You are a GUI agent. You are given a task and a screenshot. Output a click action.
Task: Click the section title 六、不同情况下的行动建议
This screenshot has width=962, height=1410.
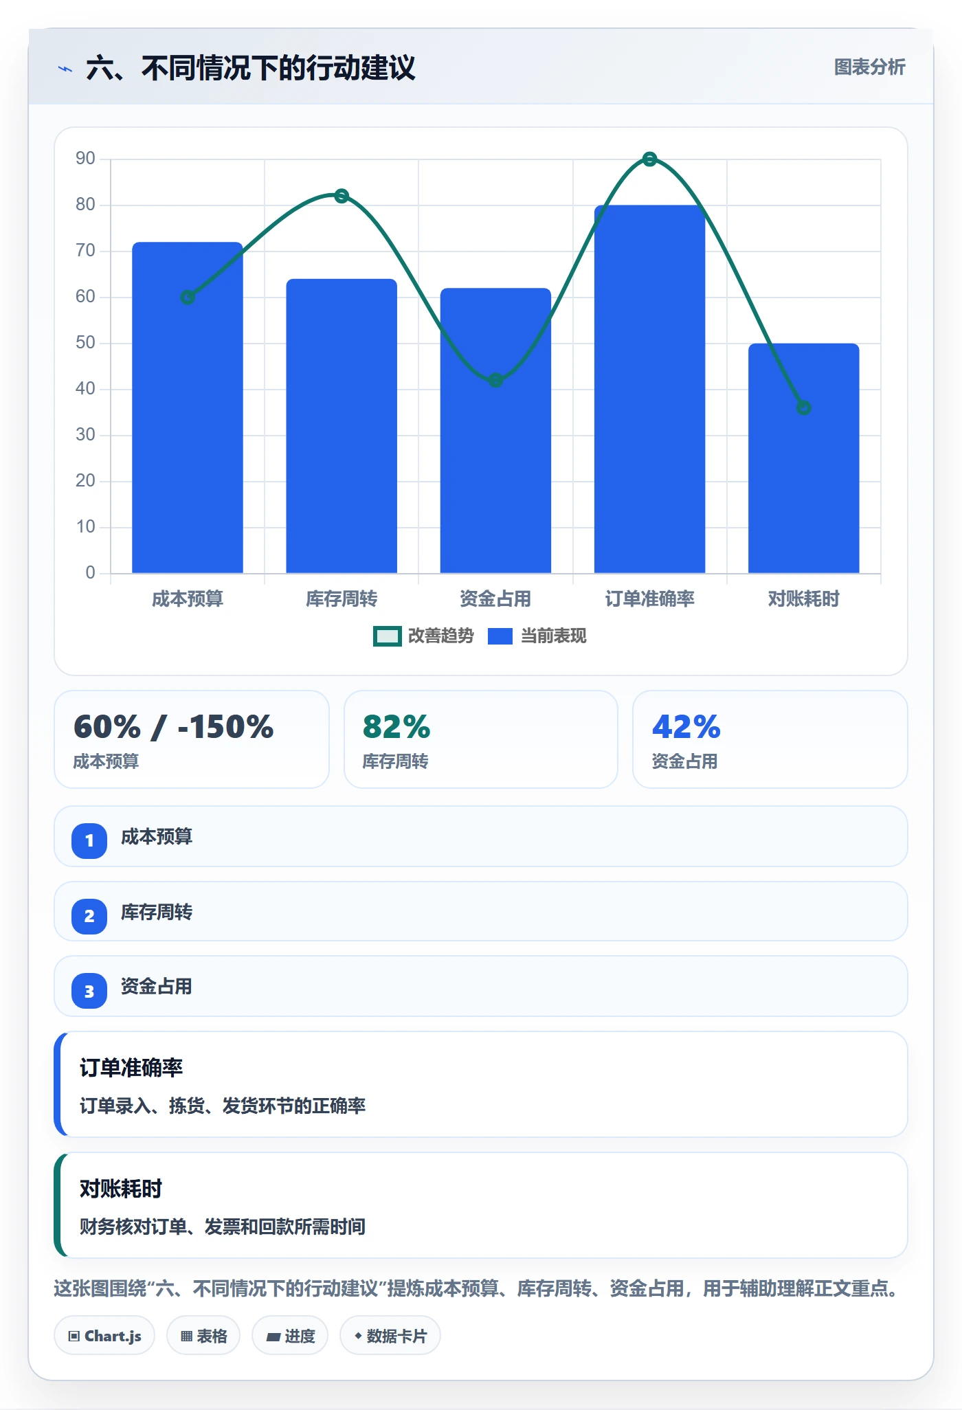[250, 68]
